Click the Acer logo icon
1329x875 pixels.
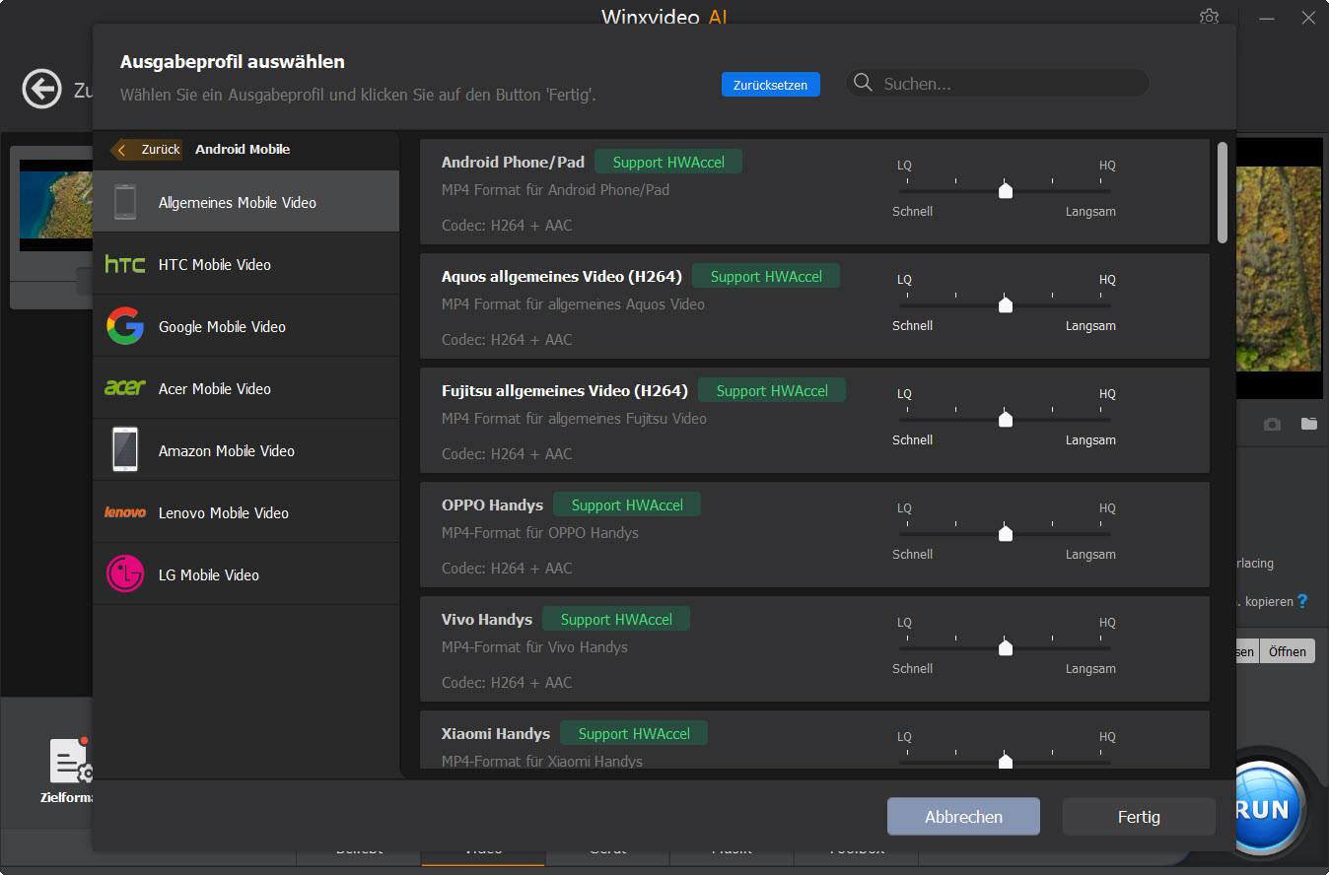pos(125,388)
